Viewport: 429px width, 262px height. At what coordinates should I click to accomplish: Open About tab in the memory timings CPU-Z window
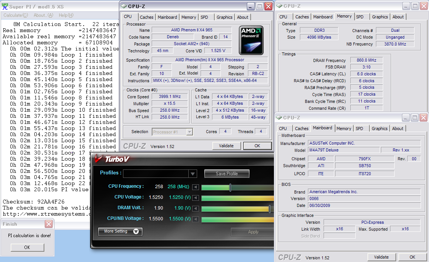coord(398,17)
